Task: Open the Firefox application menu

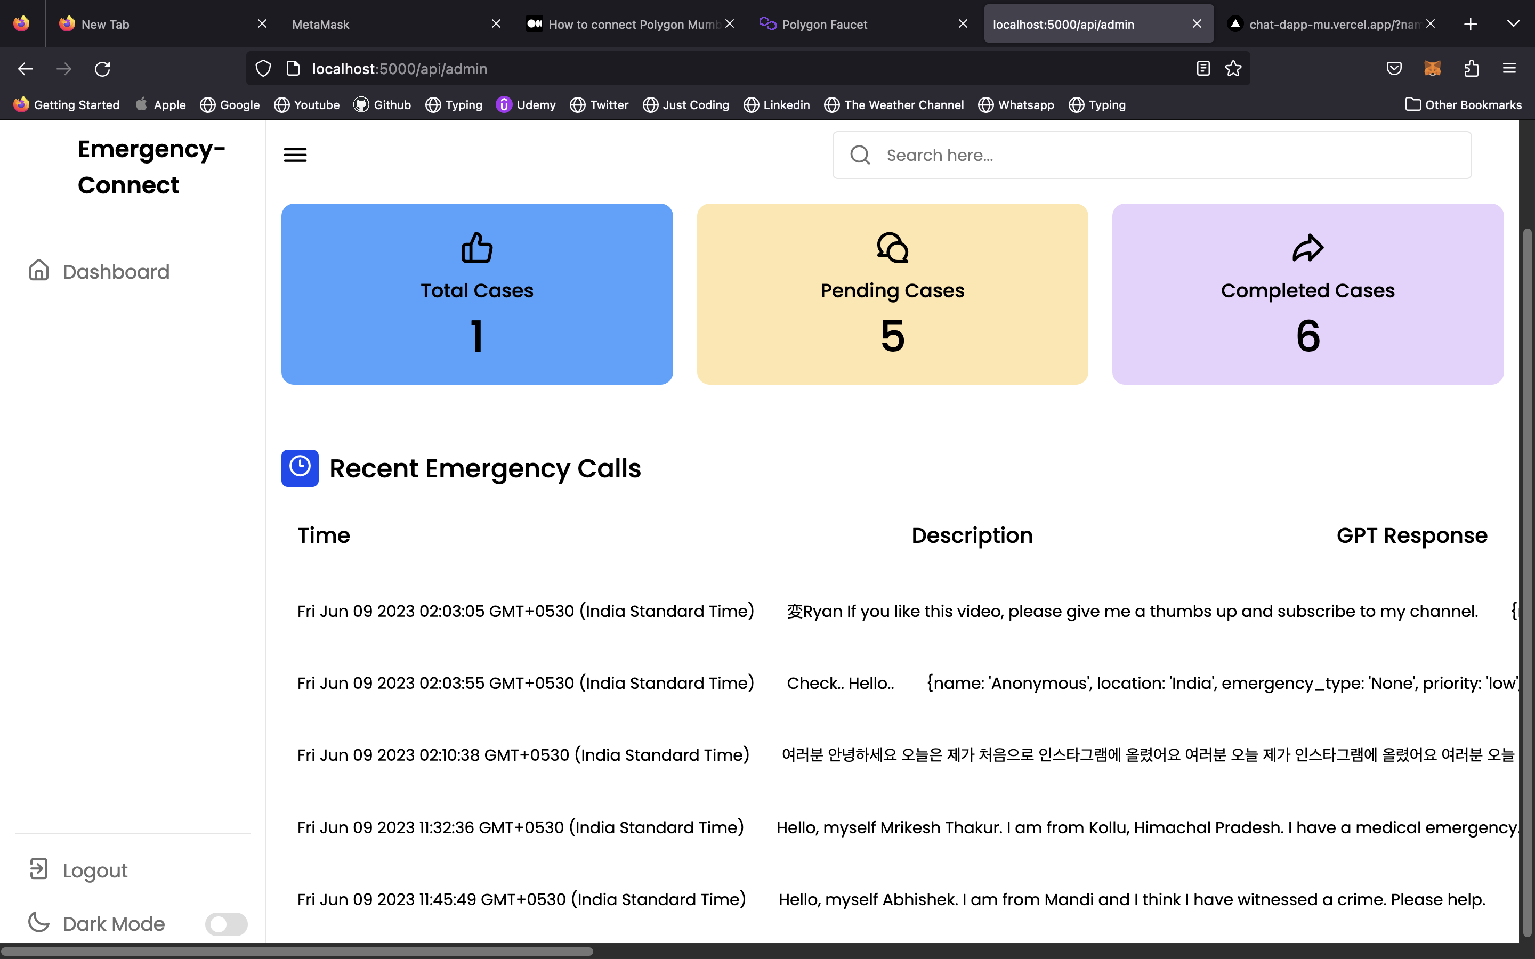Action: coord(1509,69)
